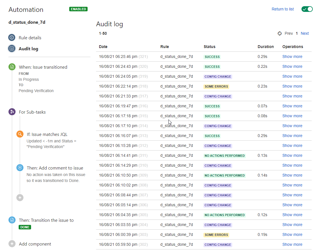This screenshot has height=252, width=319.
Task: Select the For Sub-tasks branch icon
Action: tap(12, 112)
